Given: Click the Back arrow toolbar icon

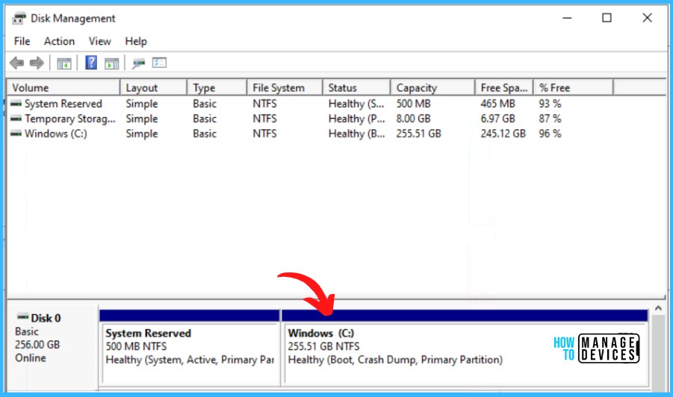Looking at the screenshot, I should [16, 63].
